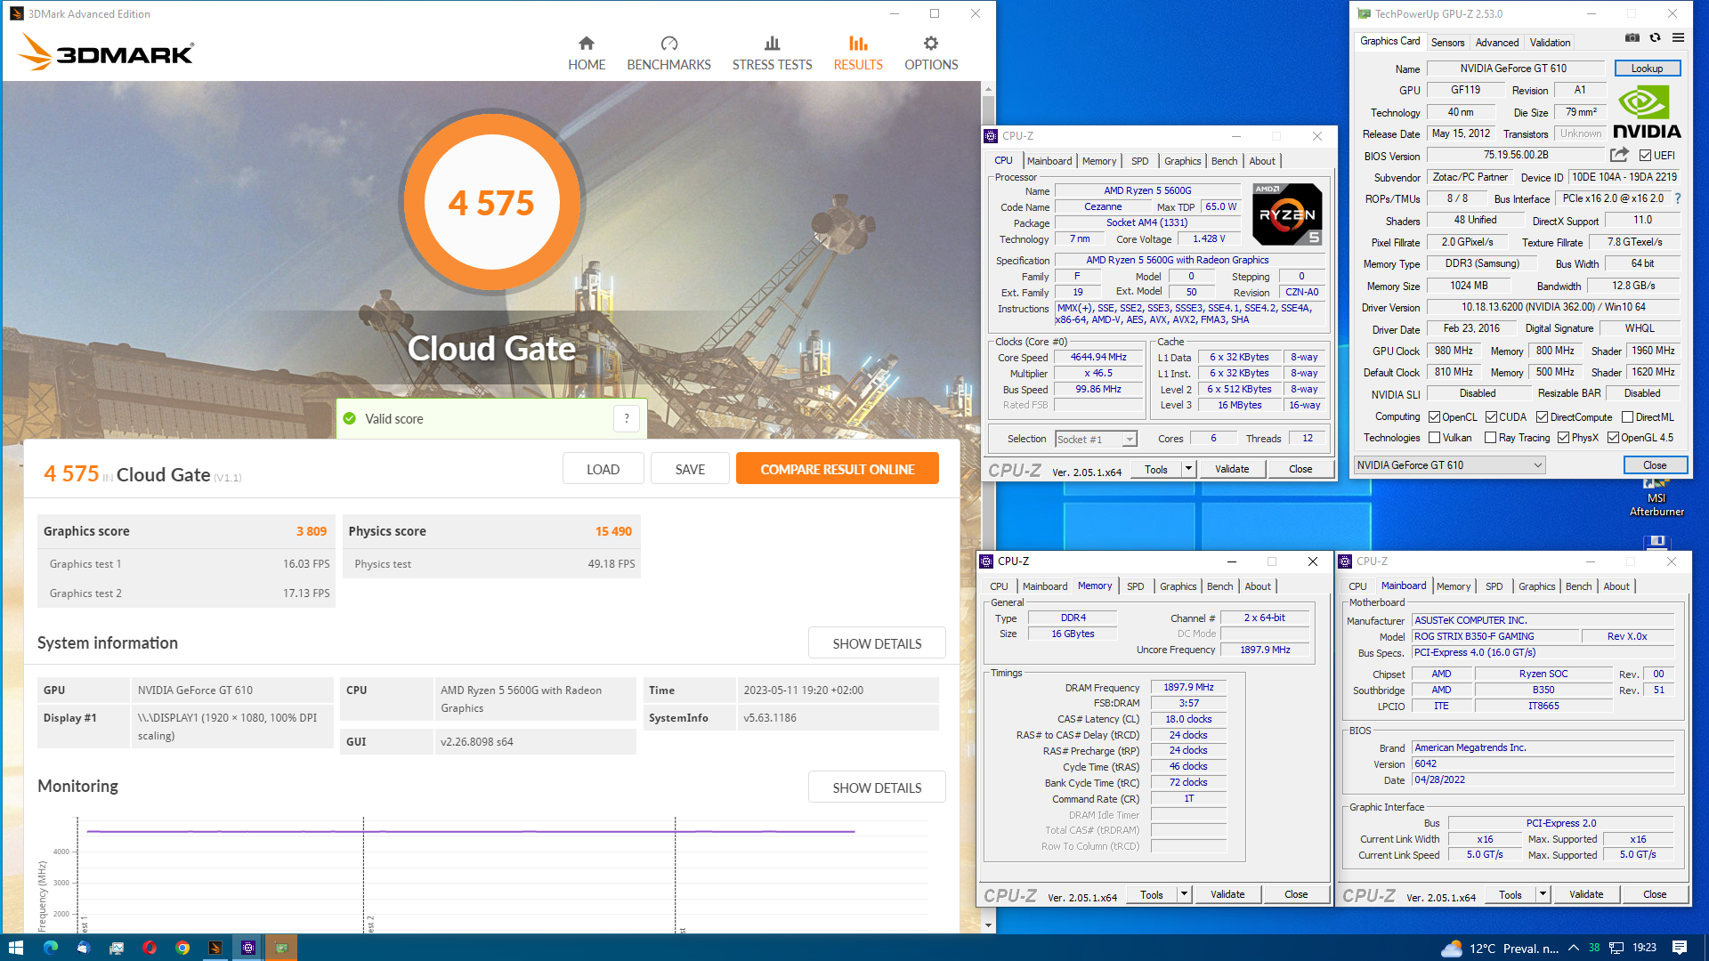This screenshot has width=1709, height=961.
Task: Open Graphics tab in CPU-Z Mainboard window
Action: coord(1536,586)
